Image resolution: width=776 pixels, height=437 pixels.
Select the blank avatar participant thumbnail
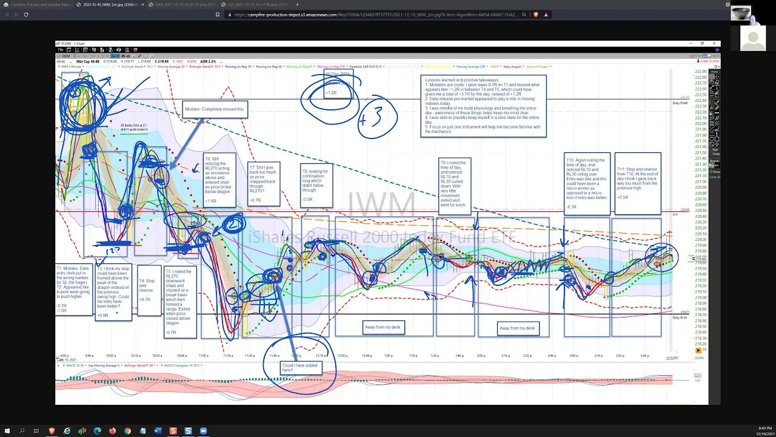754,38
